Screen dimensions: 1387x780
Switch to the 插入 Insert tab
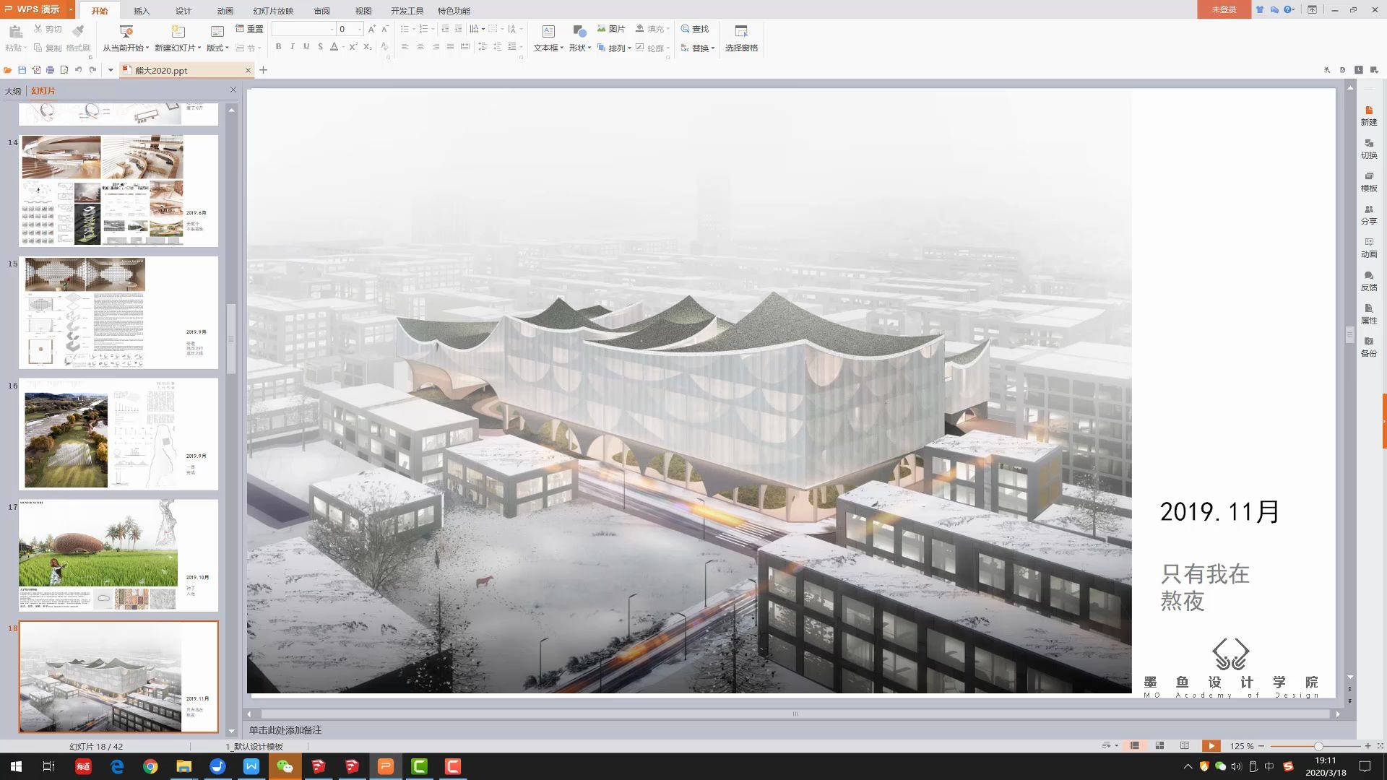coord(142,11)
